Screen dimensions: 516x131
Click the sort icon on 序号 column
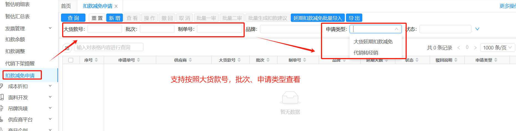tap(96, 60)
